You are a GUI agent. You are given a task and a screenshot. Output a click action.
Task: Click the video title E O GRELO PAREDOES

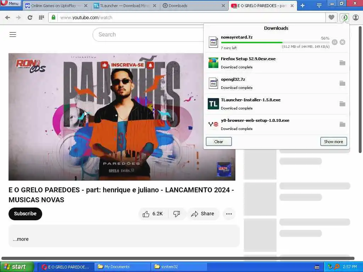[x=121, y=195]
